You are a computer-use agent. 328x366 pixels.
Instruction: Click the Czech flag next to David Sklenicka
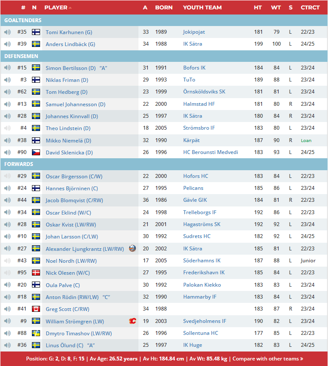[36, 152]
